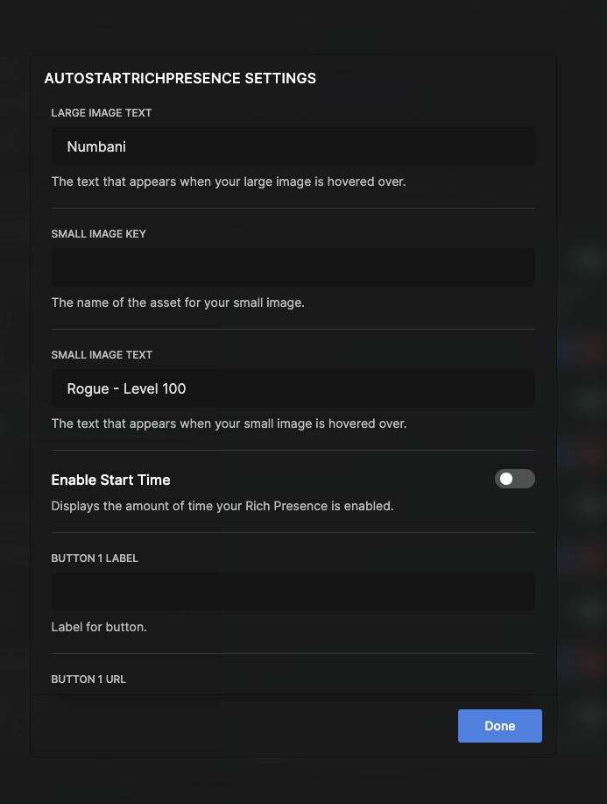Viewport: 607px width, 804px height.
Task: Focus the Button 1 Label input field
Action: click(x=293, y=592)
